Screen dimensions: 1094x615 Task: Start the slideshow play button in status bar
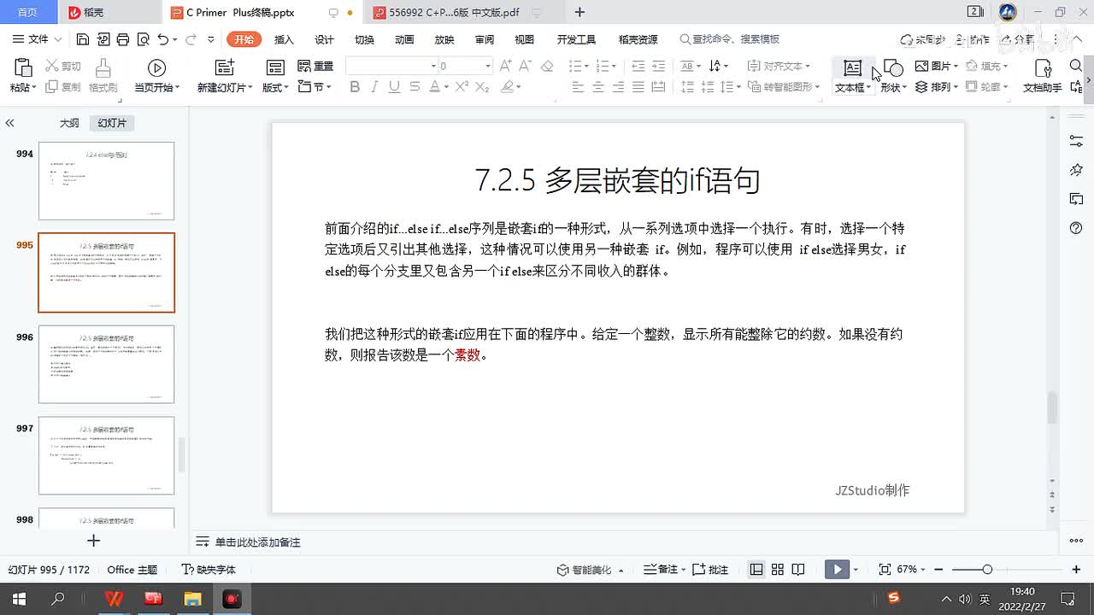tap(837, 570)
